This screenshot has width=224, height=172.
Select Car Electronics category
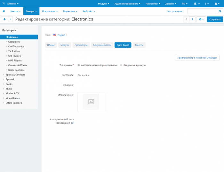[x=16, y=46]
